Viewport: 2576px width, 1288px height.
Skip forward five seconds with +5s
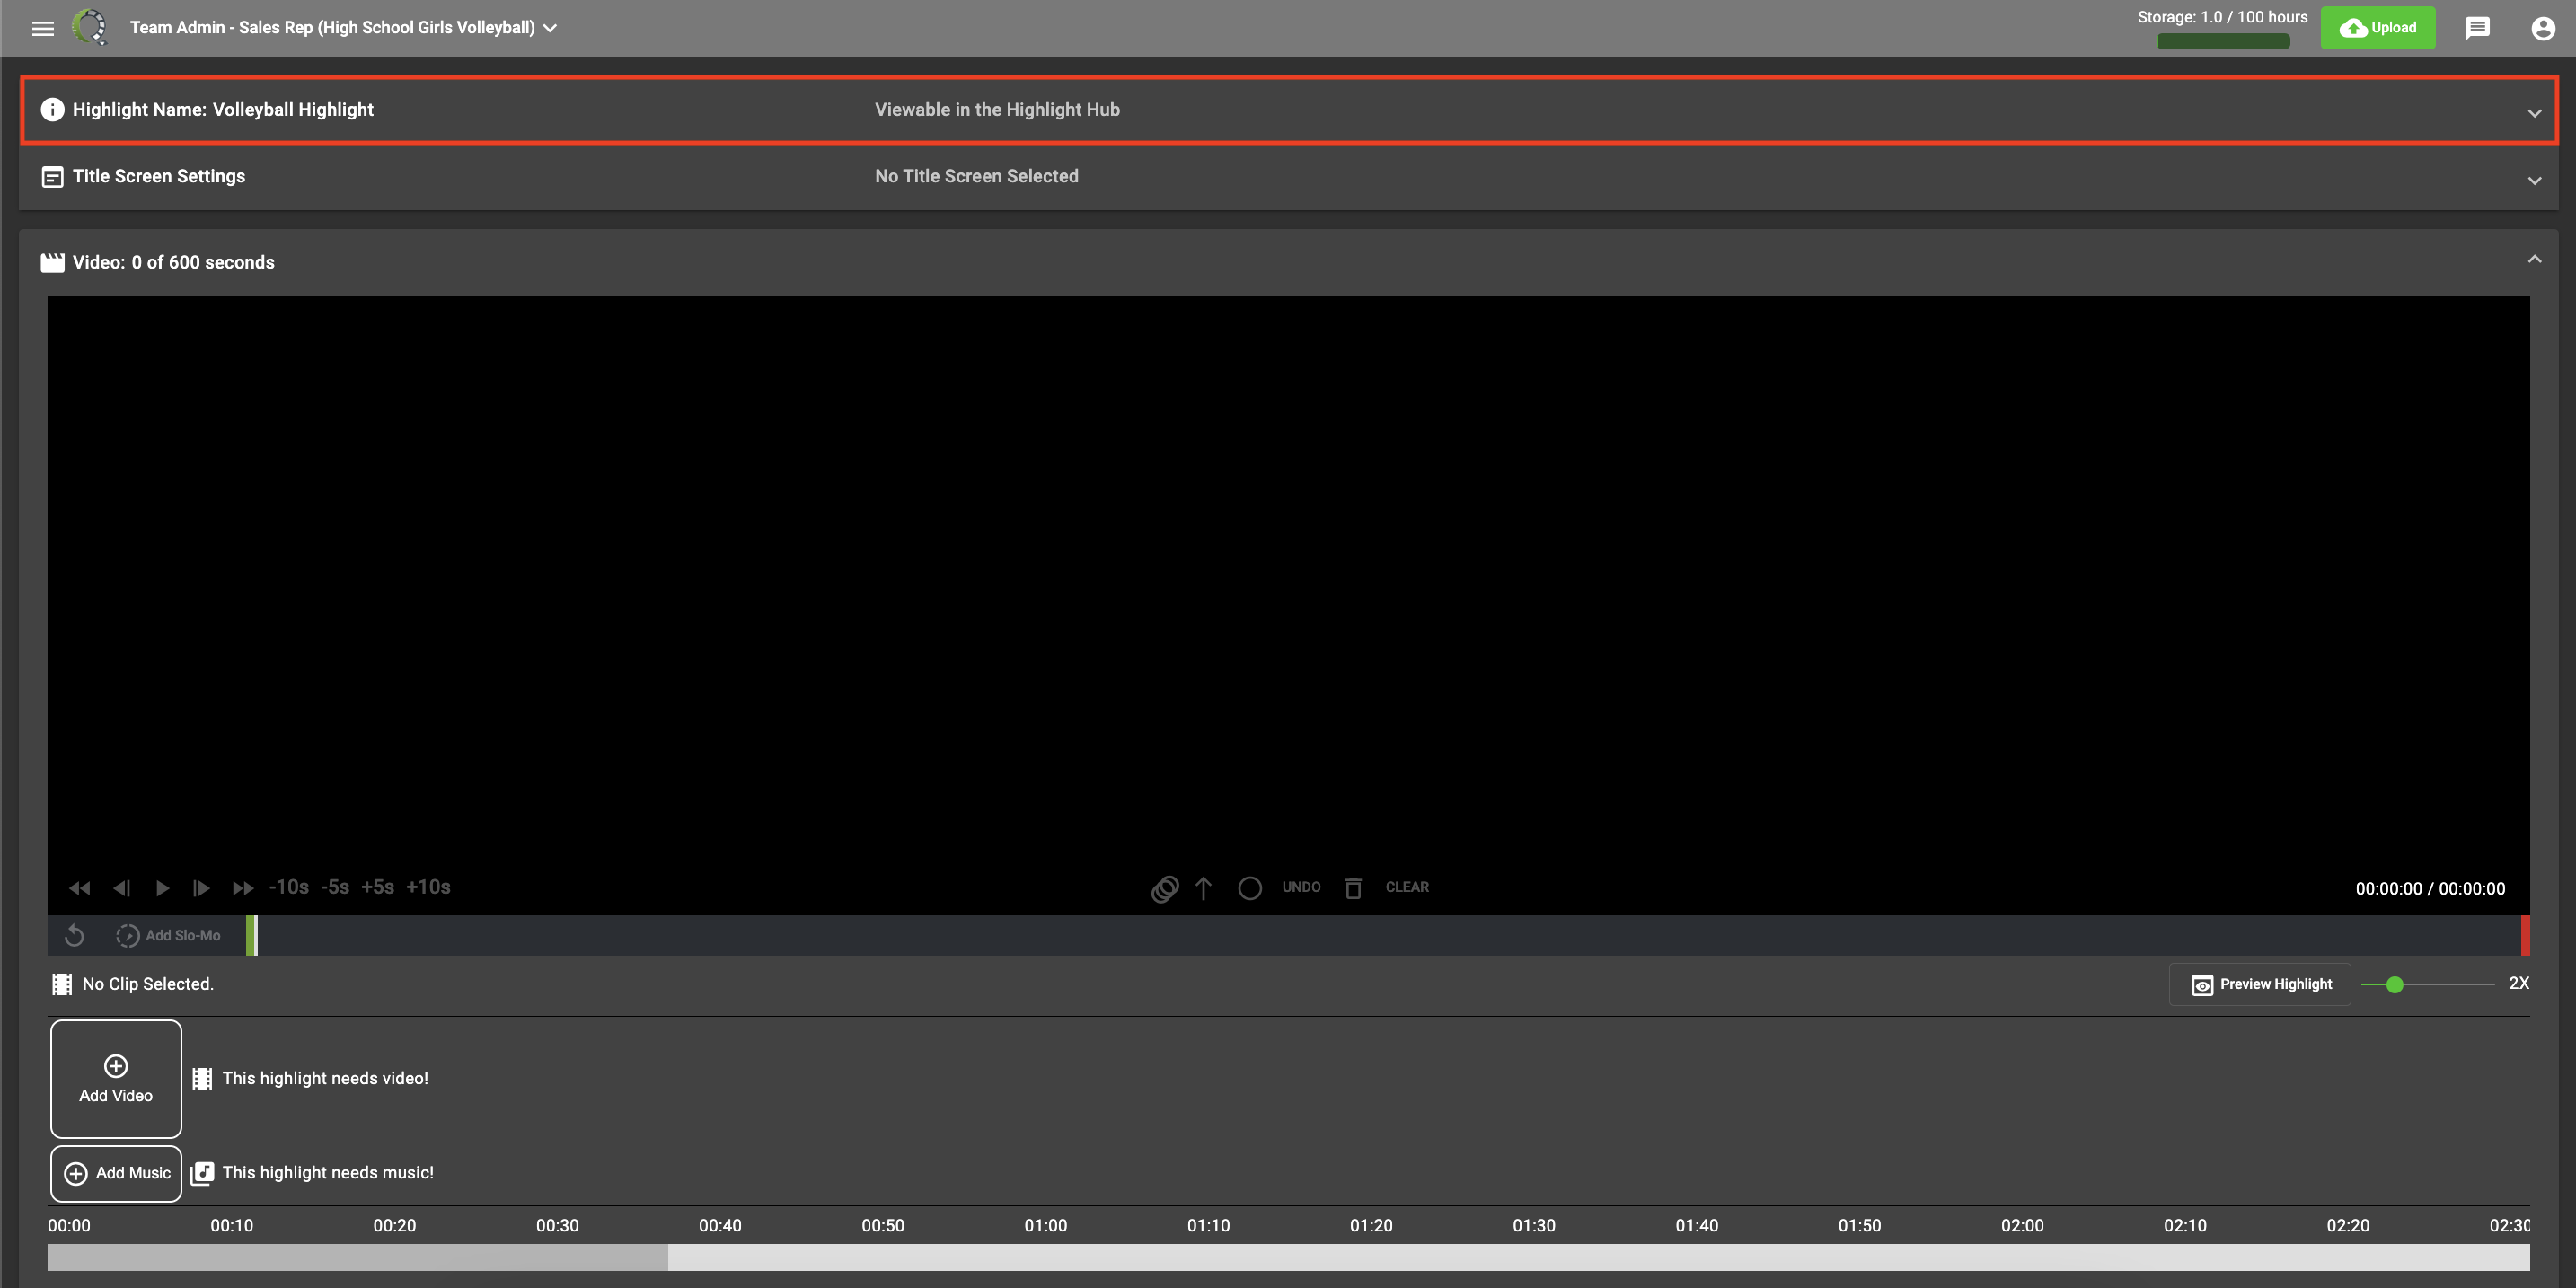378,887
